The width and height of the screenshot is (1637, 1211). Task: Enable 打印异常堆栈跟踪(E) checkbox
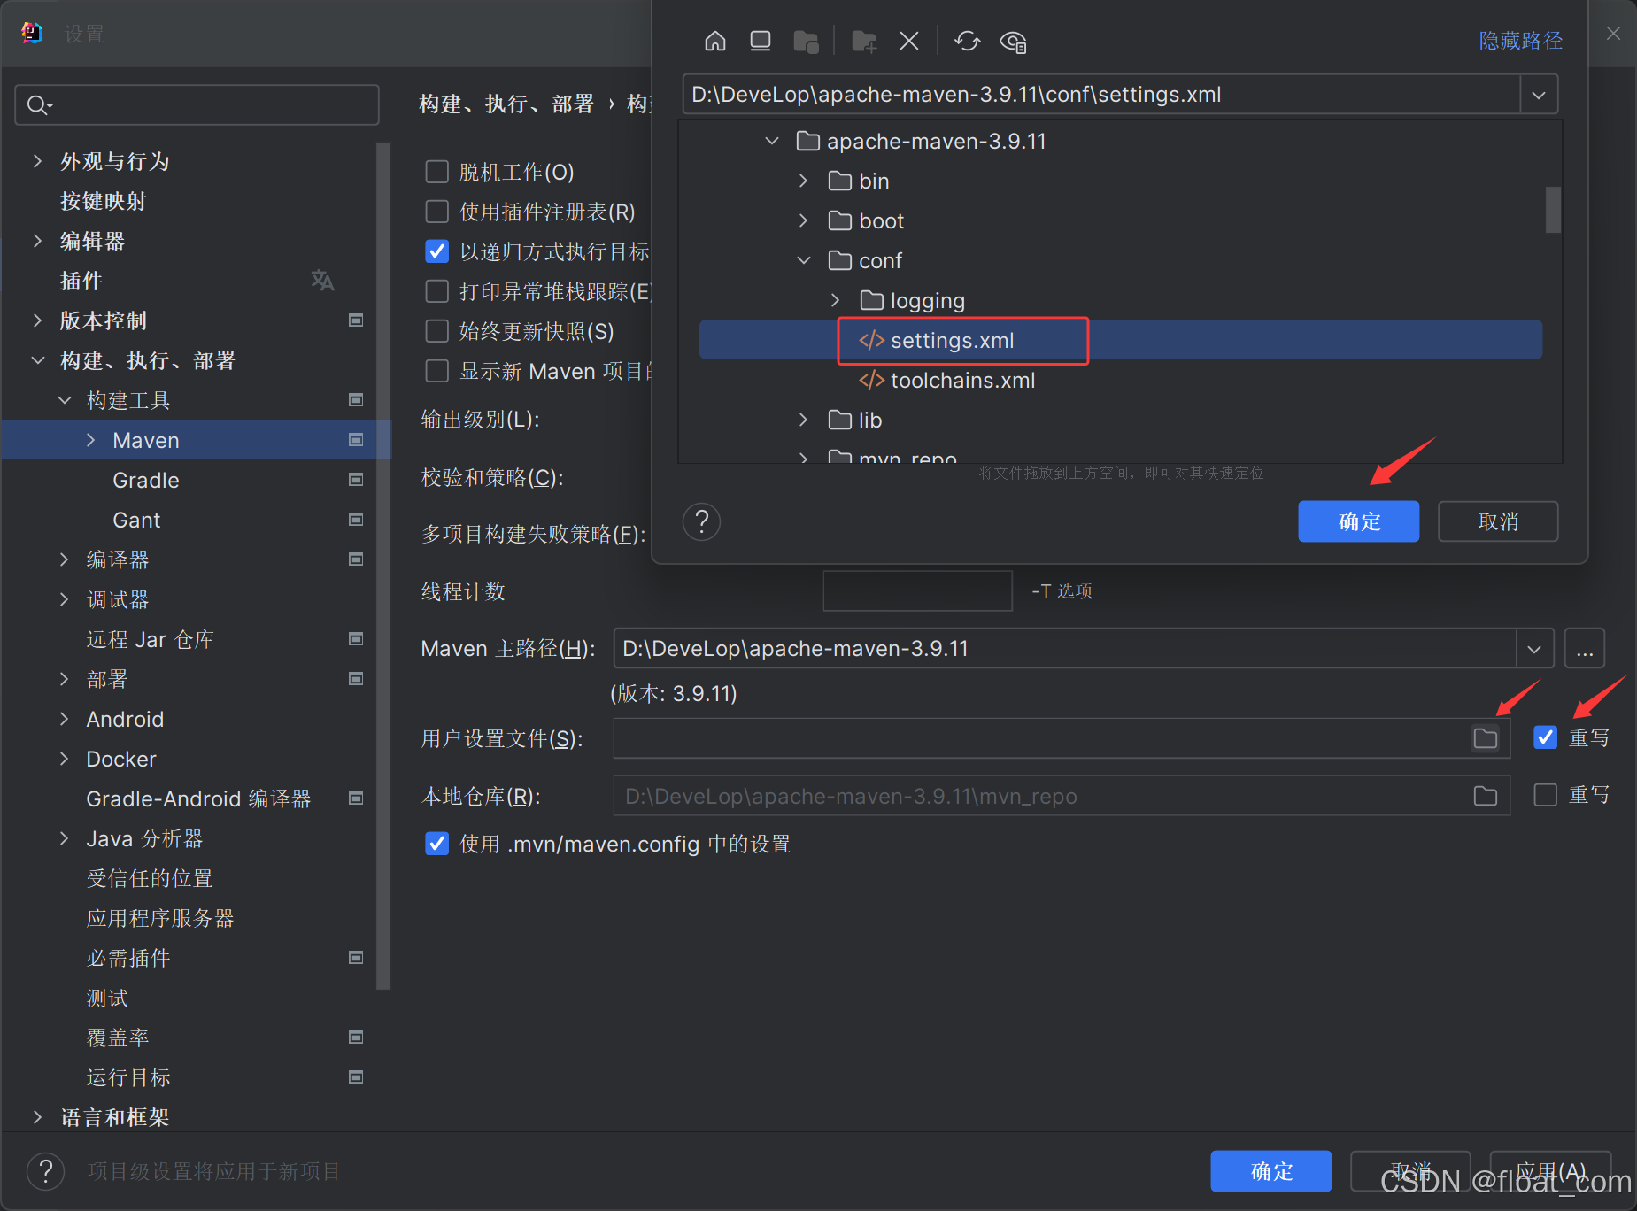coord(437,291)
